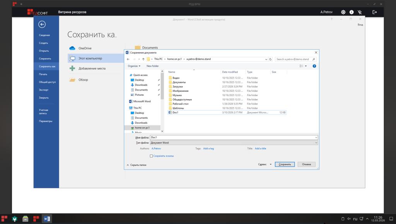The height and width of the screenshot is (224, 396).
Task: Go up one folder level
Action: (x=143, y=59)
